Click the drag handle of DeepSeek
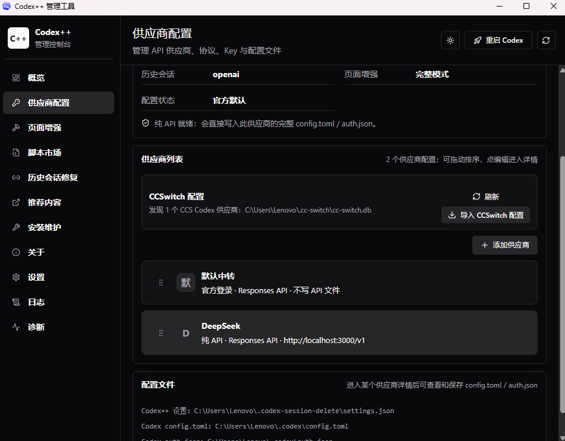565x441 pixels. [x=161, y=333]
